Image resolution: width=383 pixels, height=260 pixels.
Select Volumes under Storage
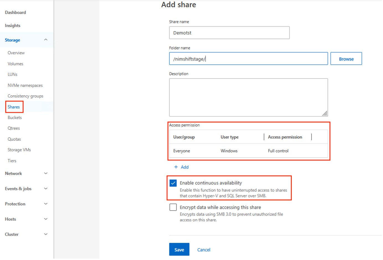(x=15, y=64)
